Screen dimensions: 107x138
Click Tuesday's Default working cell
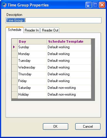coord(69,61)
